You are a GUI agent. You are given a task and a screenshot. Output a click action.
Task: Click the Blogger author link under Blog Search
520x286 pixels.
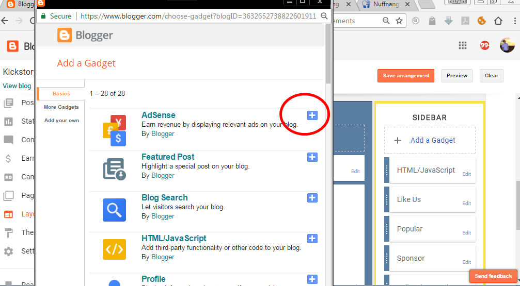[x=163, y=216]
